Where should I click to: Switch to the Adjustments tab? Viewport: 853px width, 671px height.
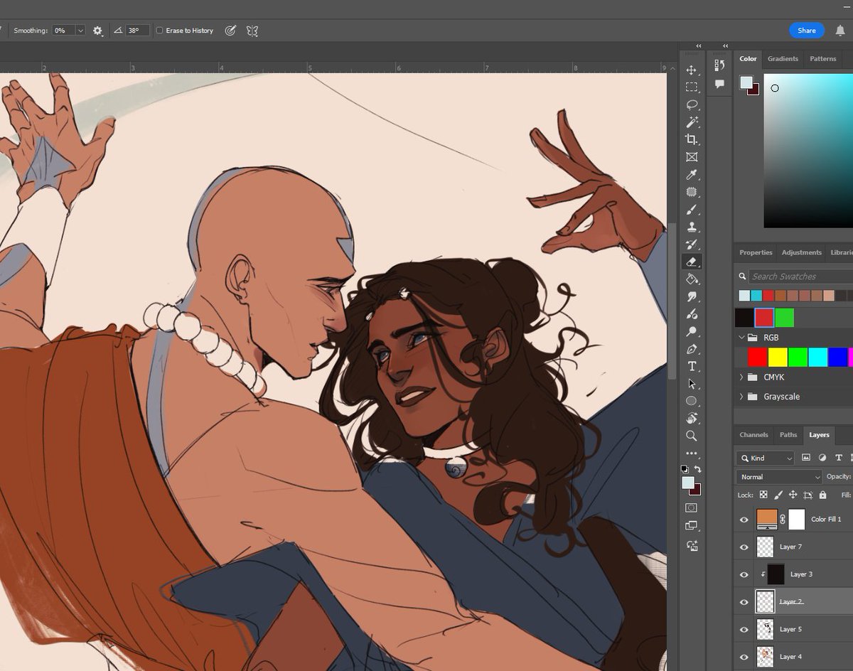[801, 252]
